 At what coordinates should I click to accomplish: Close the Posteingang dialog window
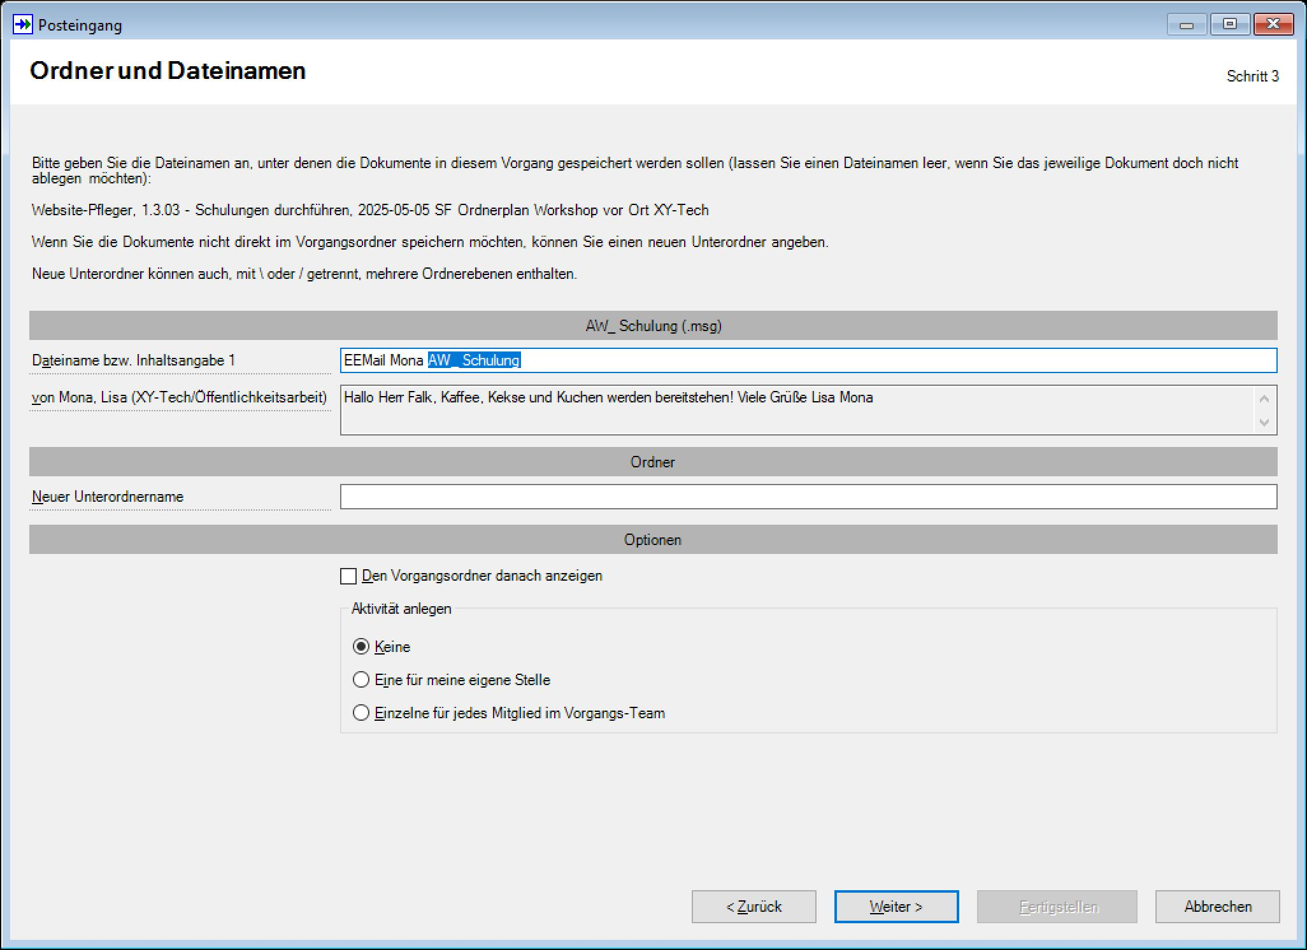(1273, 25)
